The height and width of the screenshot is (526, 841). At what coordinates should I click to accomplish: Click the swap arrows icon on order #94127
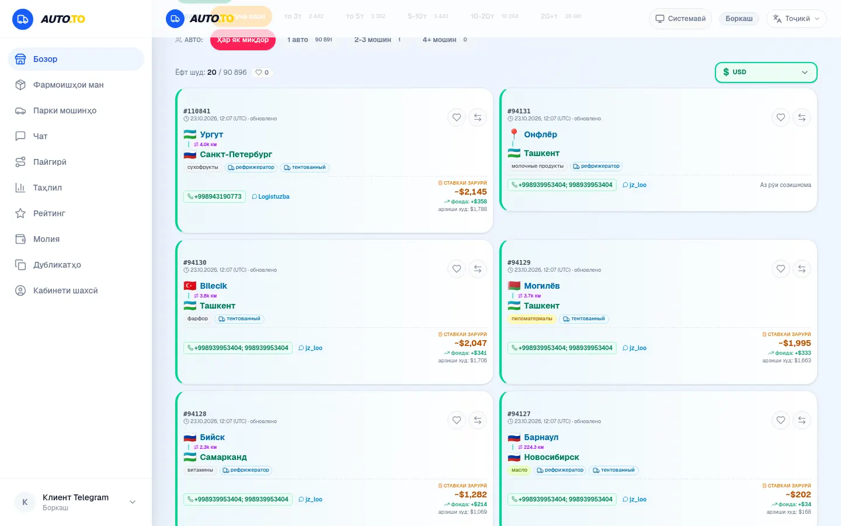(802, 420)
